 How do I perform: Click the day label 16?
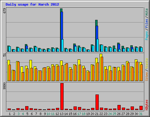pos(75,114)
